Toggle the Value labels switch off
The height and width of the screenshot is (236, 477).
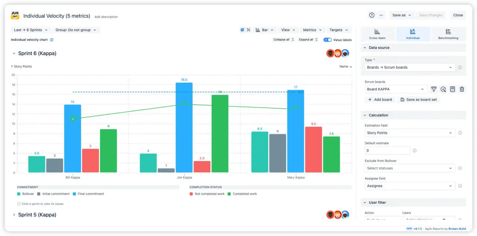click(x=327, y=40)
